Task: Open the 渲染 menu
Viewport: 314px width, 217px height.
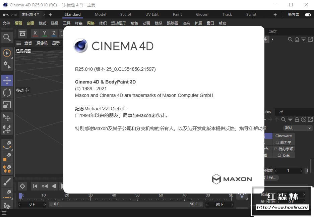Action: [x=186, y=23]
